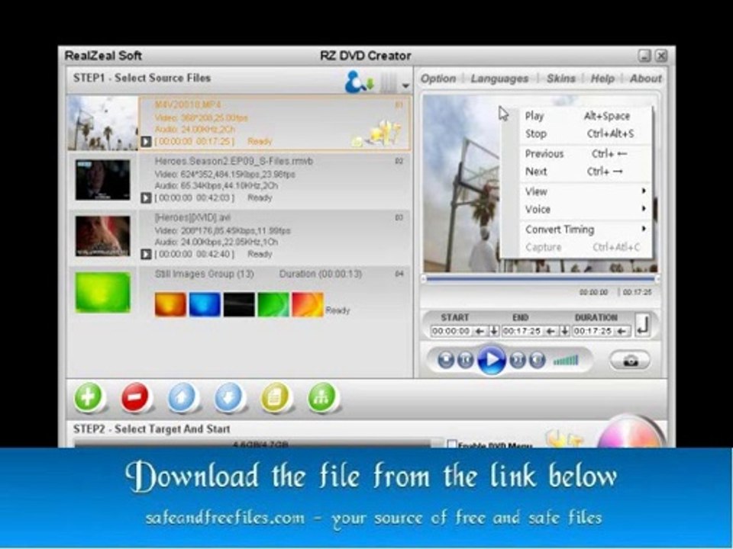Click the down arrow beside the START time

tap(494, 332)
